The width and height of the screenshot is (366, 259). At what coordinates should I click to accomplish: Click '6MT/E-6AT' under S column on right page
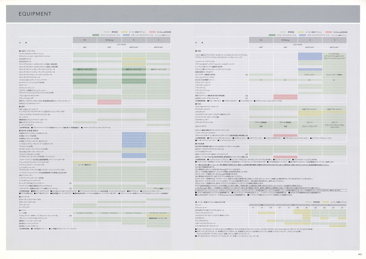pos(335,47)
